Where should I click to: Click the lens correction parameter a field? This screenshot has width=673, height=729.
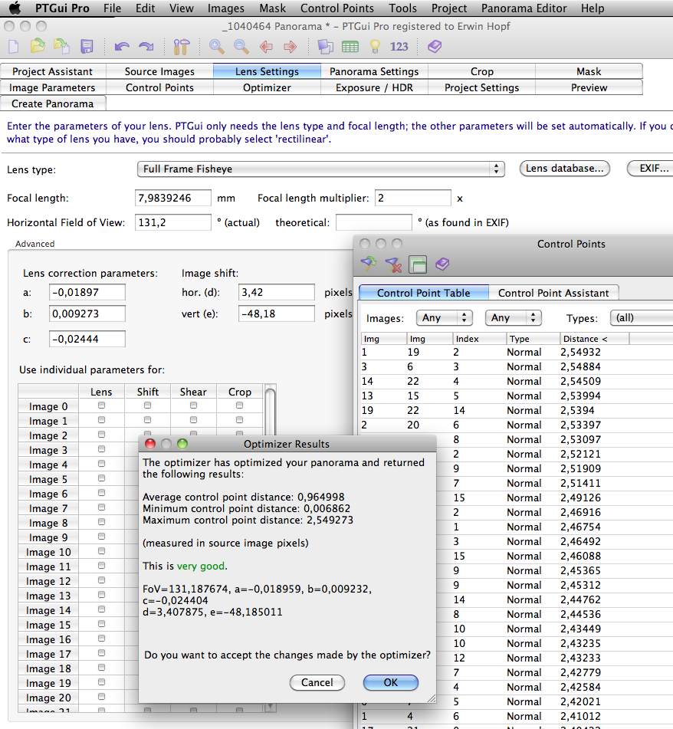[x=87, y=292]
